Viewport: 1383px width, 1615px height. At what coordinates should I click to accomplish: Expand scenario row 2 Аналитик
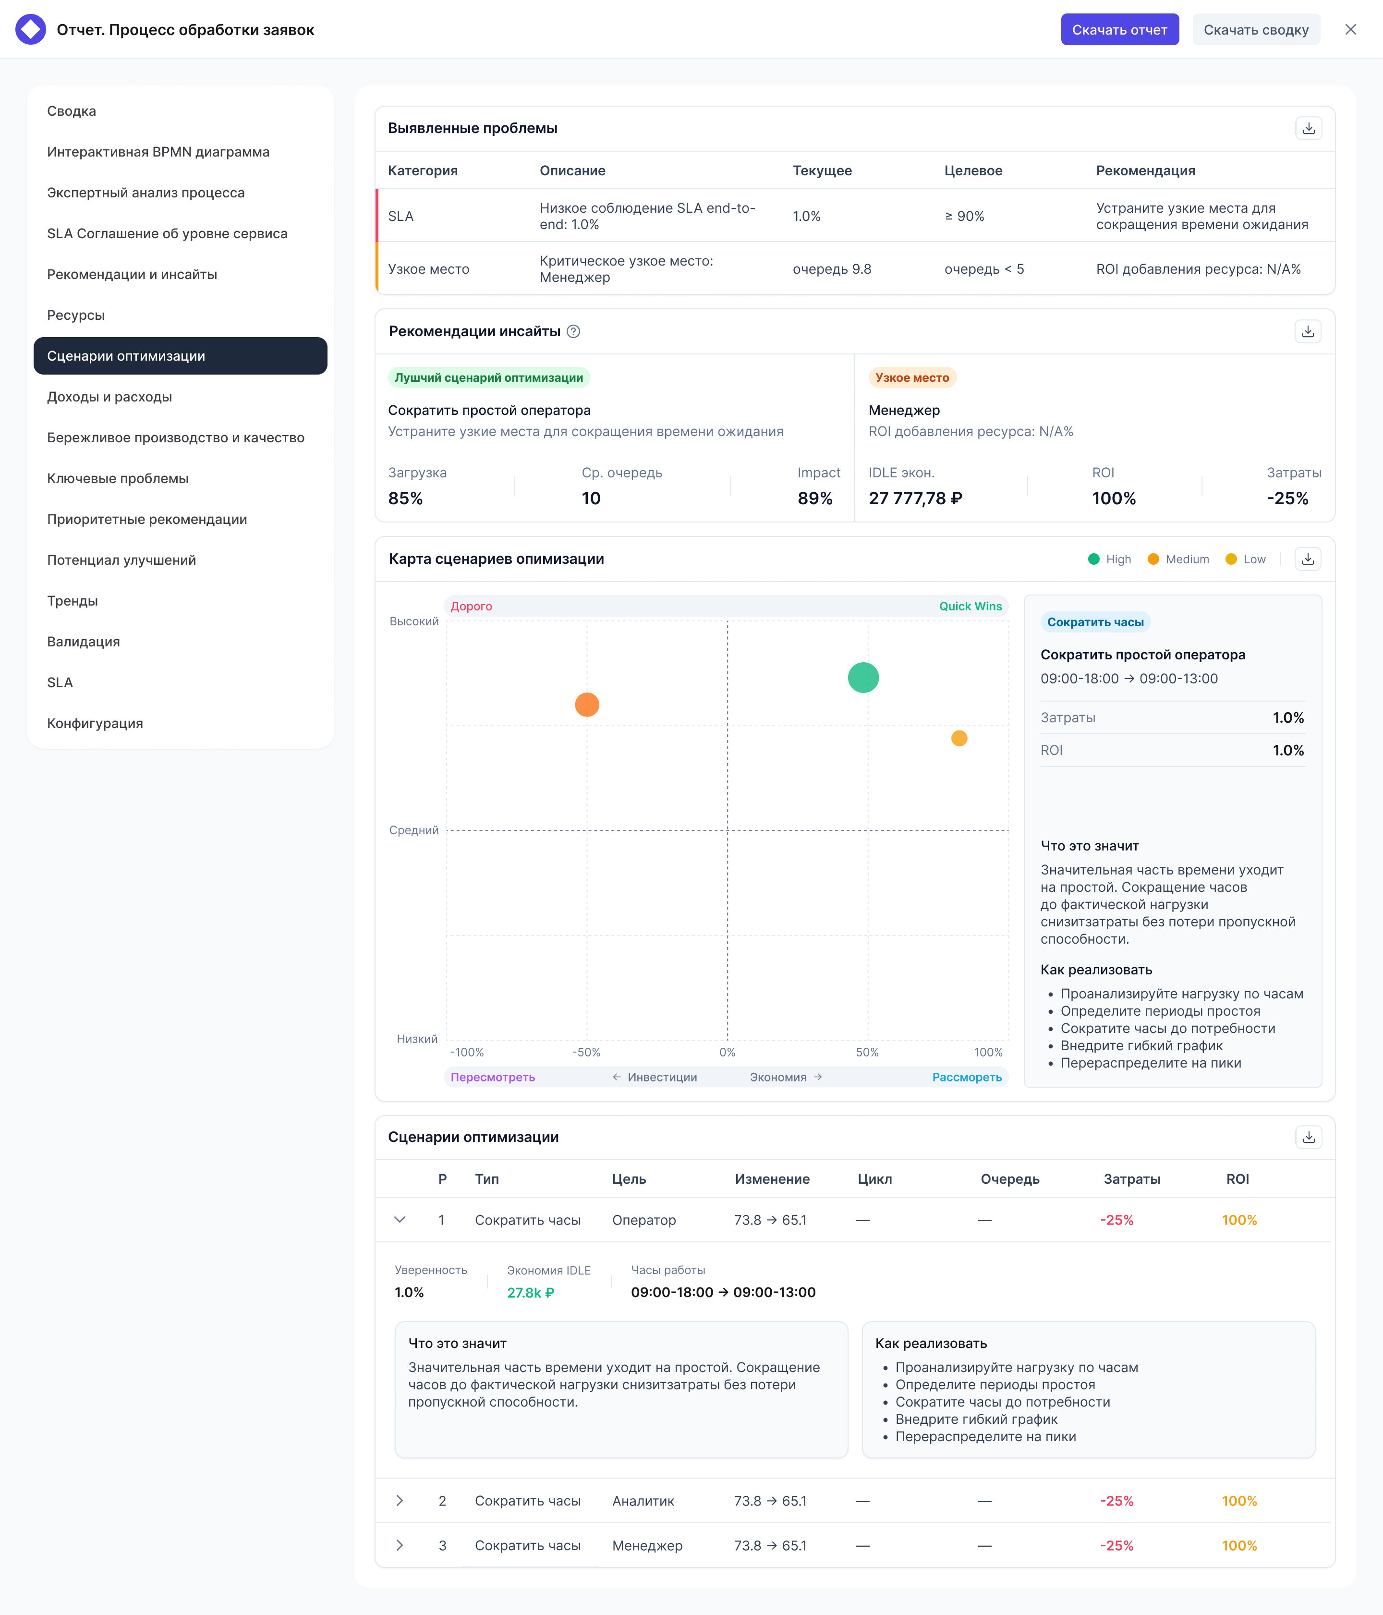[400, 1501]
